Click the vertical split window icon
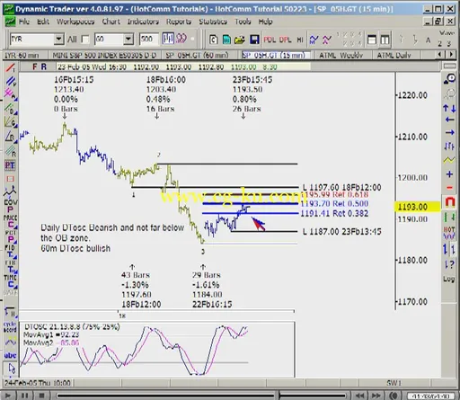460x400 pixels. [385, 40]
